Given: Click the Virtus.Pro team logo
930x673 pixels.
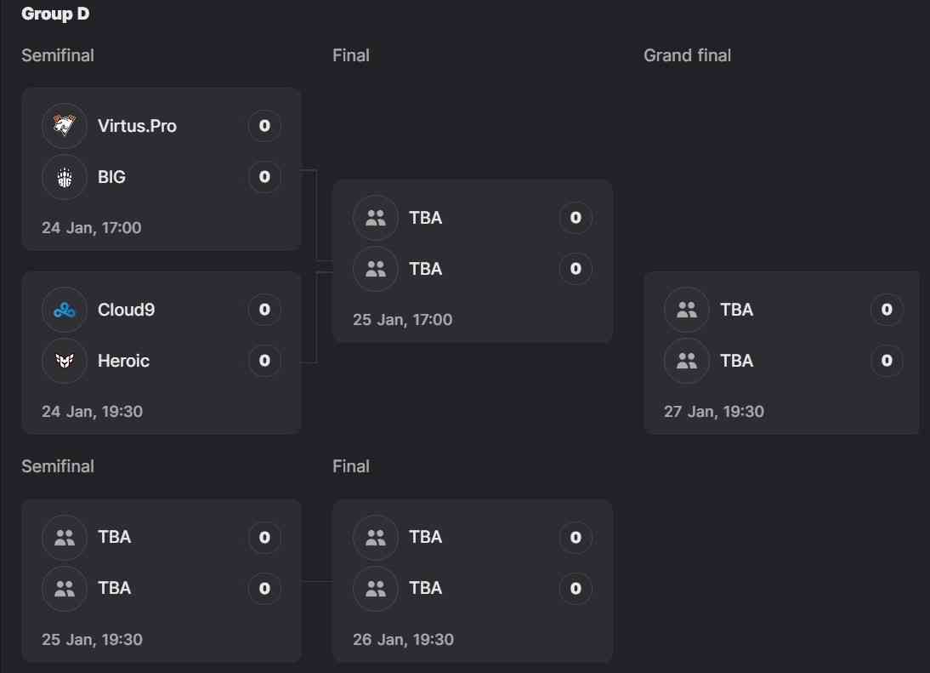Looking at the screenshot, I should 65,126.
